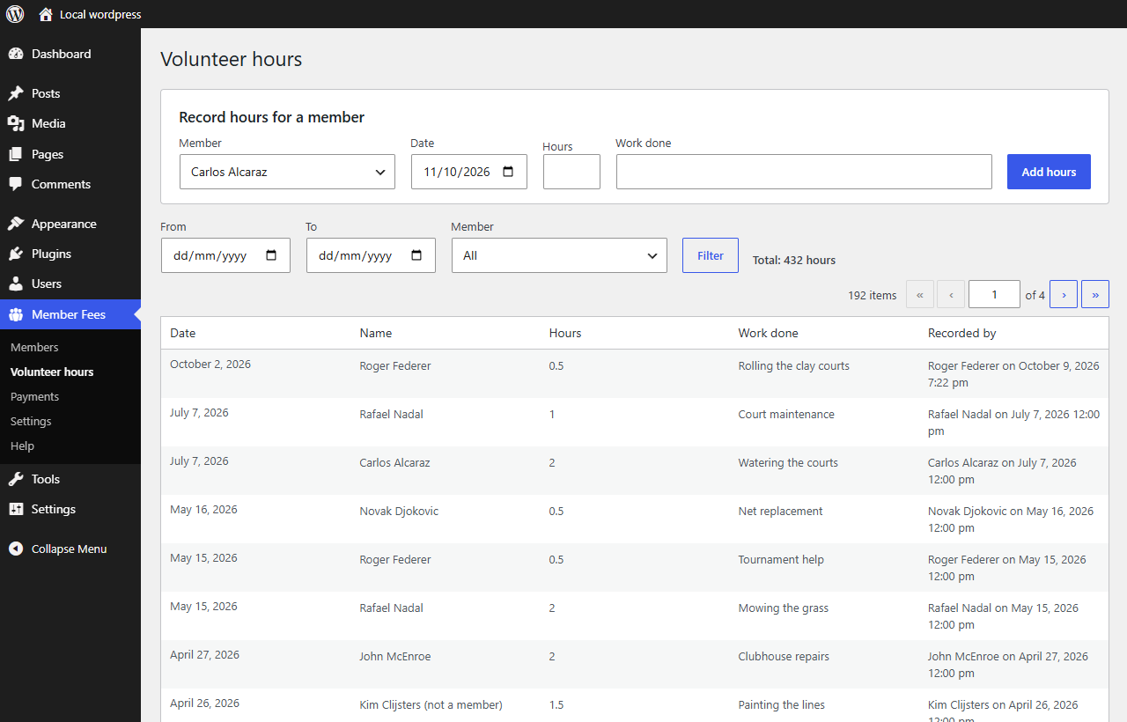The height and width of the screenshot is (722, 1127).
Task: Open calendar picker in From date field
Action: pyautogui.click(x=271, y=255)
